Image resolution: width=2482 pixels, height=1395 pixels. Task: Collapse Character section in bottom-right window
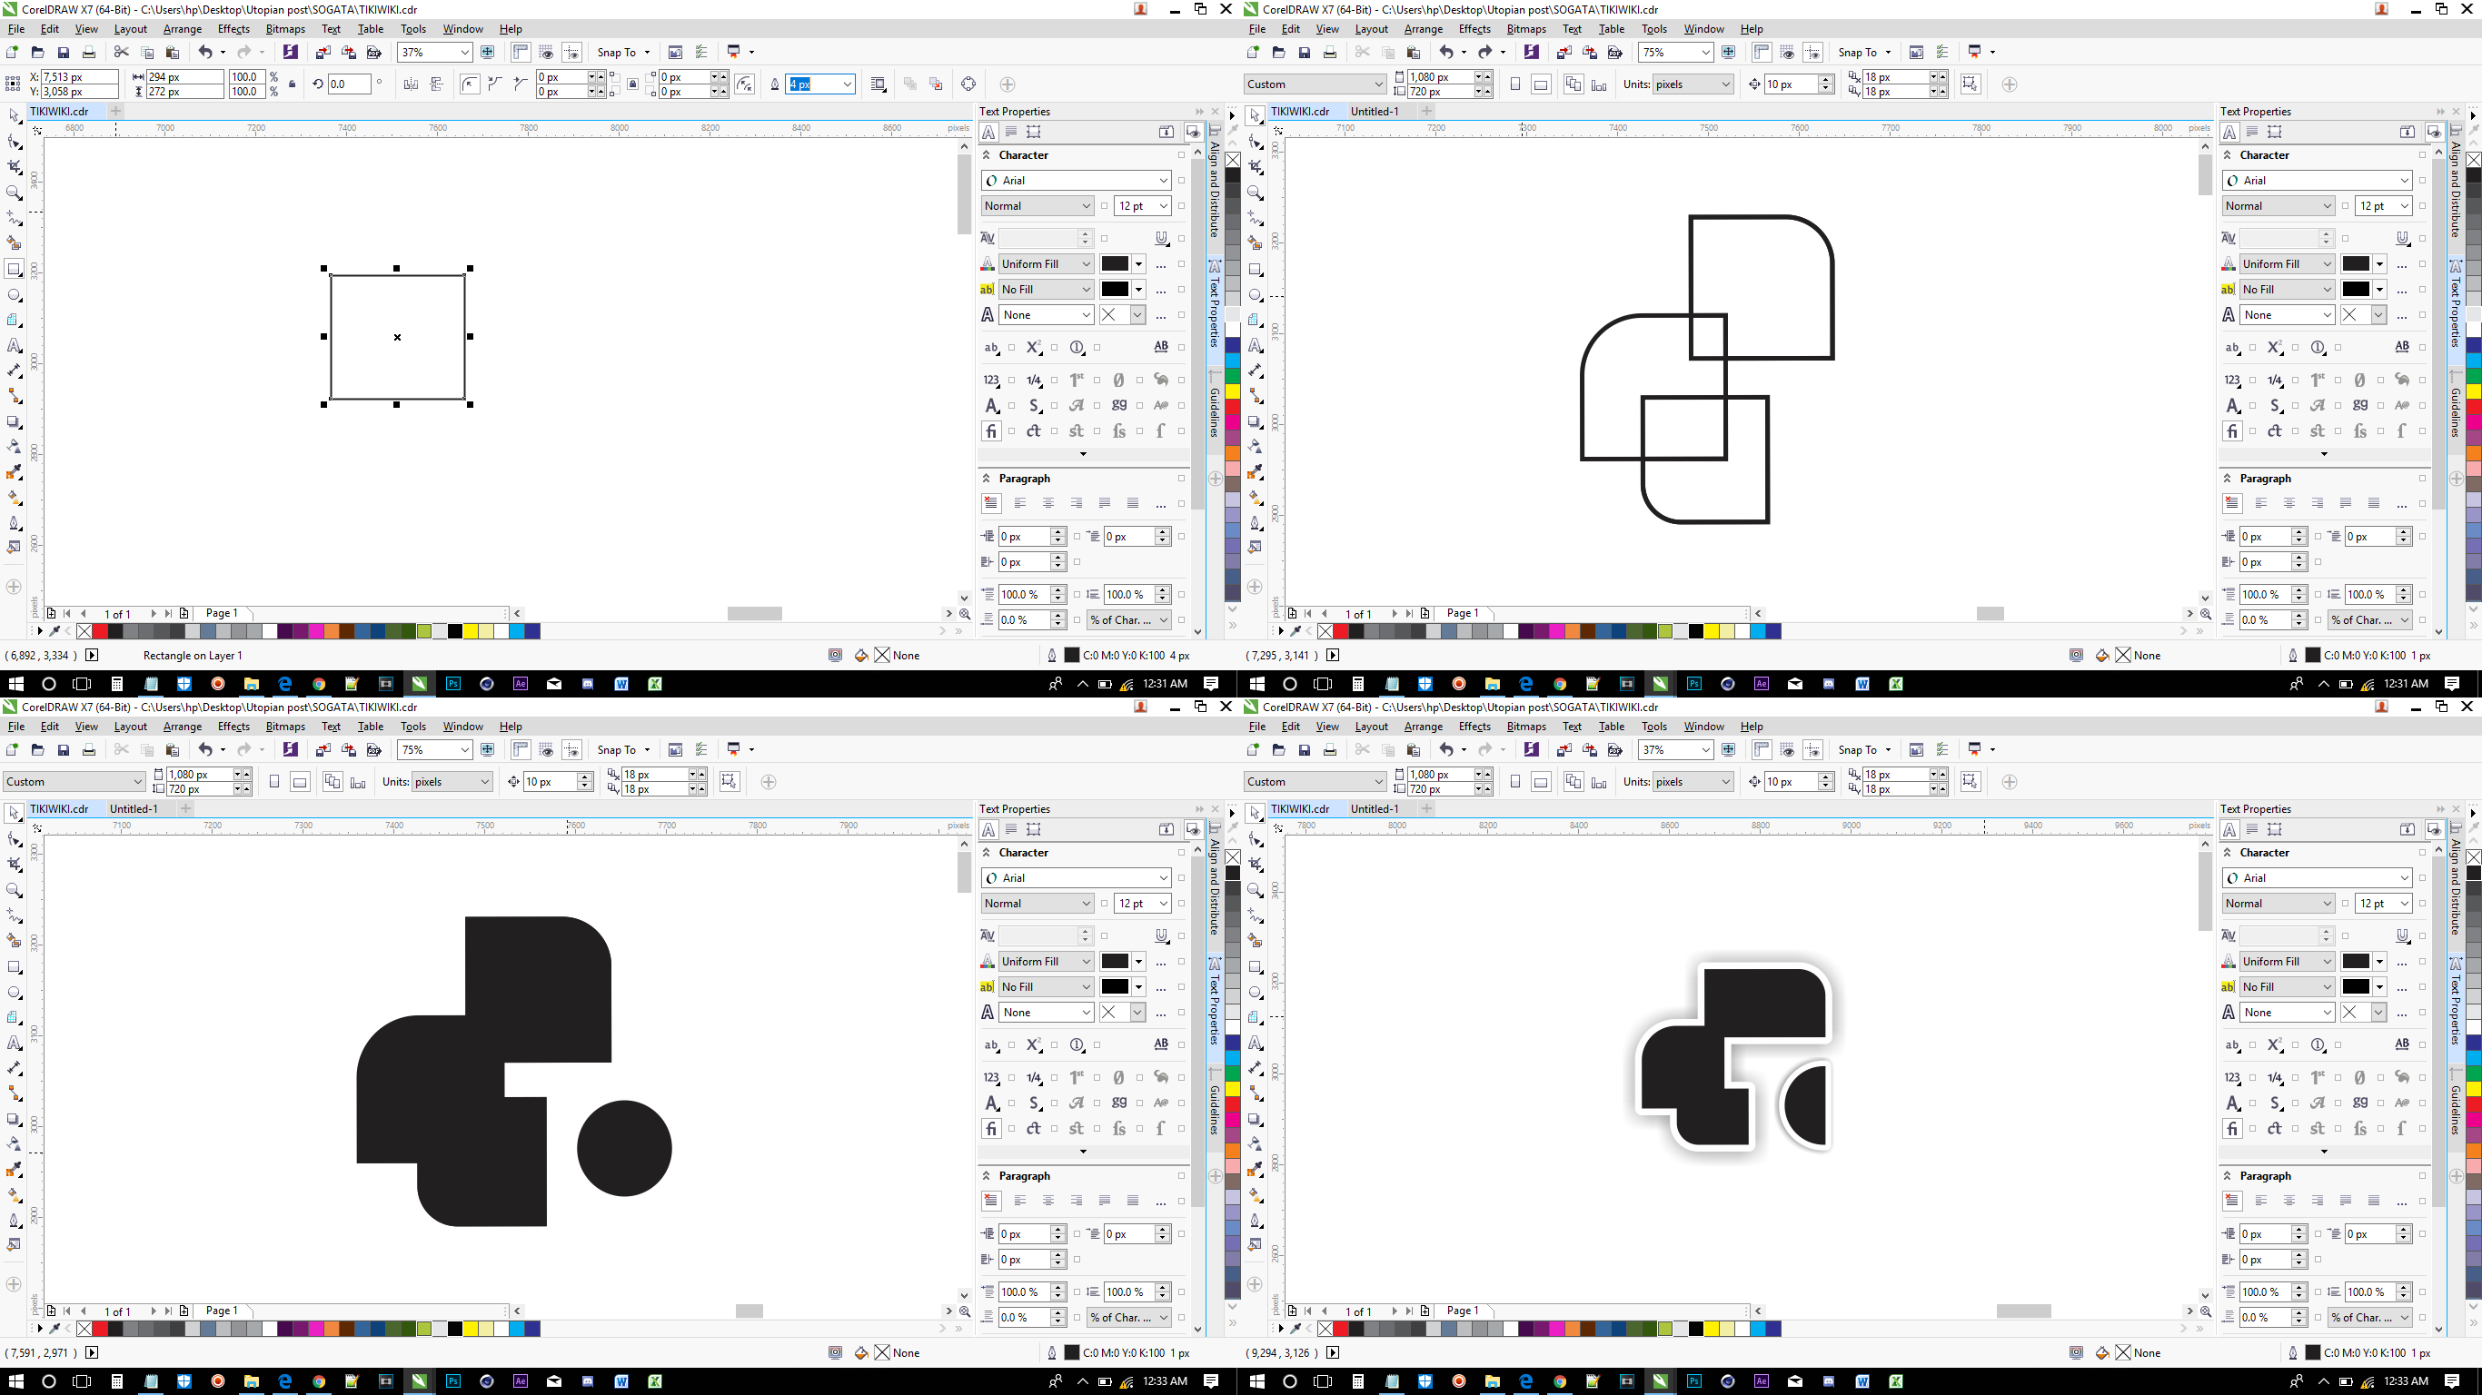tap(2227, 853)
